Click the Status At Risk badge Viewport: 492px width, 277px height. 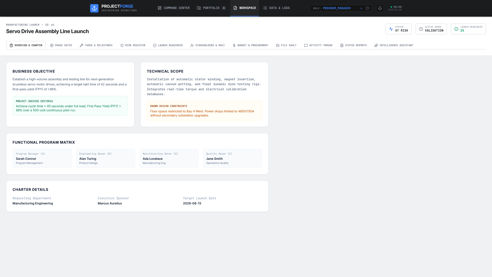coord(398,29)
